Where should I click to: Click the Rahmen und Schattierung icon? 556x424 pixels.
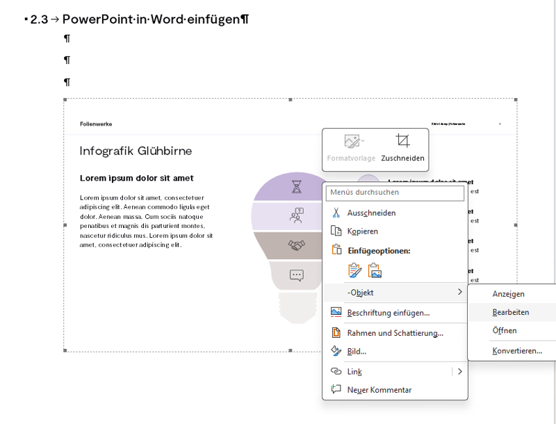336,332
